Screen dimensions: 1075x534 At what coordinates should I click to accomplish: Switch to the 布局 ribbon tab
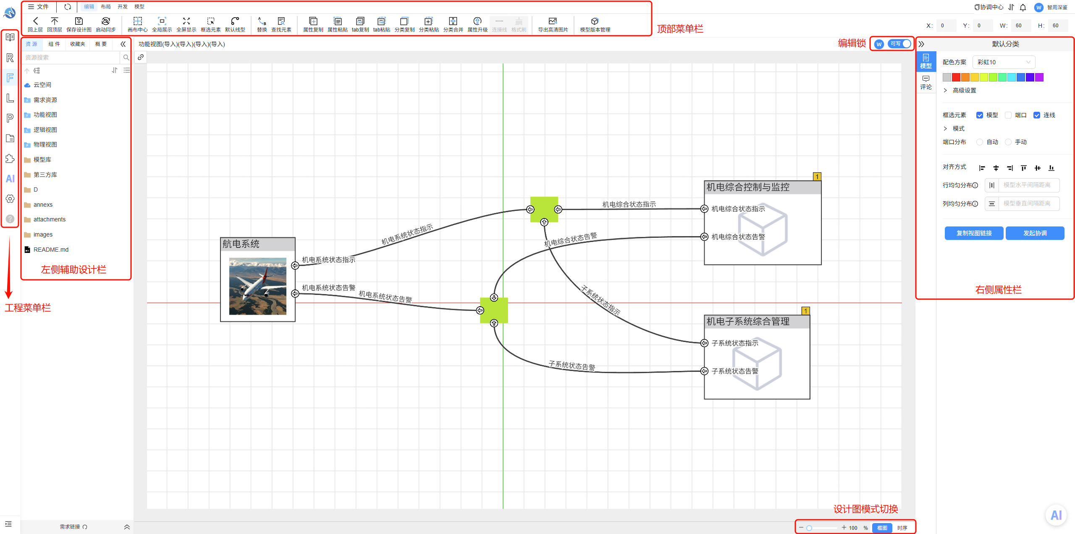106,7
